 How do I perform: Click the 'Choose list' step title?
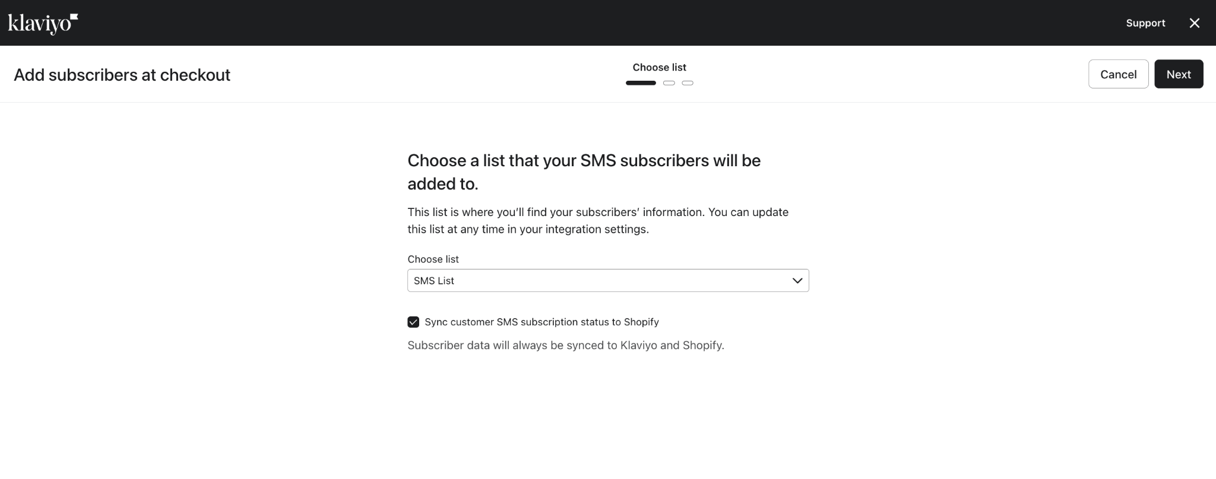pos(659,68)
